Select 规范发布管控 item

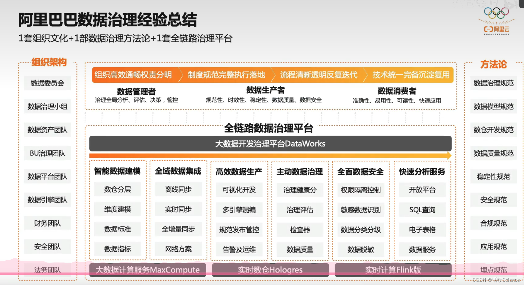tap(239, 230)
